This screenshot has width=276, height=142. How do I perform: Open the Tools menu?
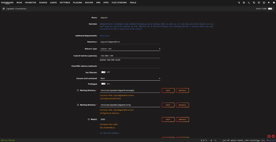[x=133, y=3]
